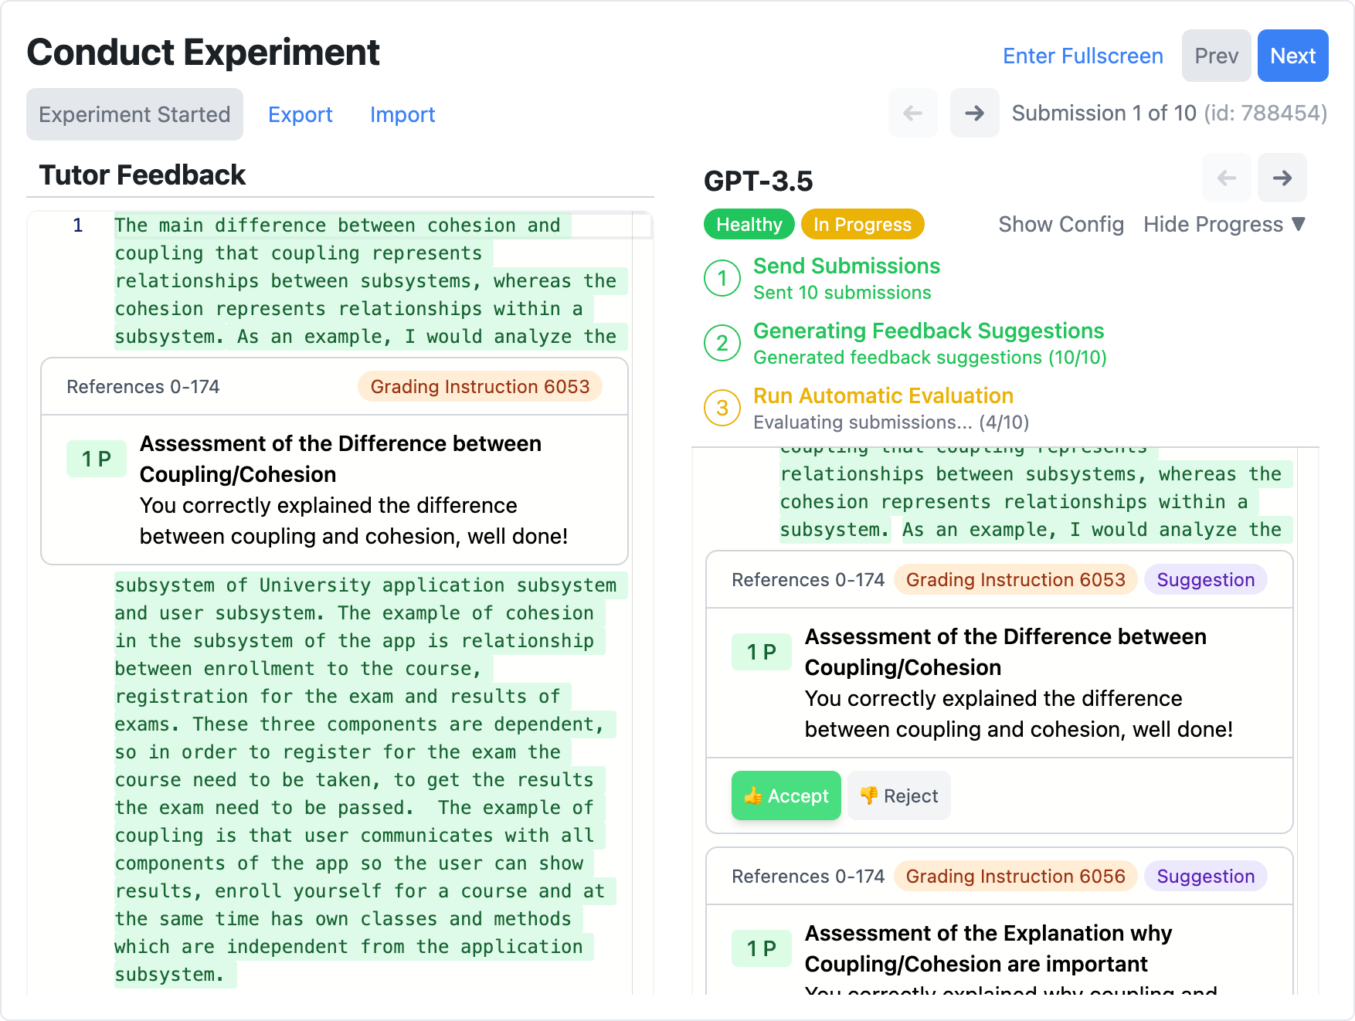This screenshot has width=1355, height=1021.
Task: Go to previous submission arrow
Action: 913,114
